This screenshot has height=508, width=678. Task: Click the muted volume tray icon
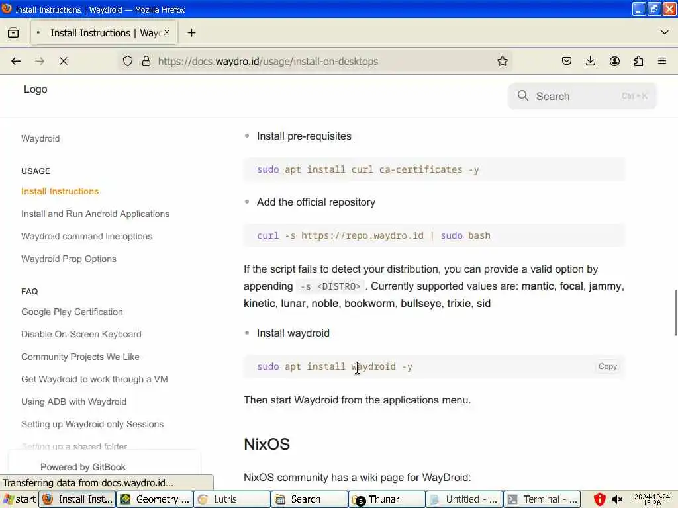point(618,500)
